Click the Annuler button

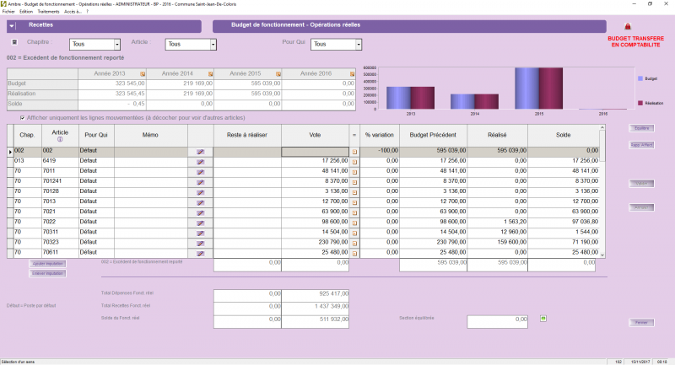coord(641,207)
